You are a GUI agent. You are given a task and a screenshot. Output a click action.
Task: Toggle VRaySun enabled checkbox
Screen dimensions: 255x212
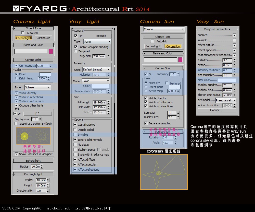click(234, 35)
